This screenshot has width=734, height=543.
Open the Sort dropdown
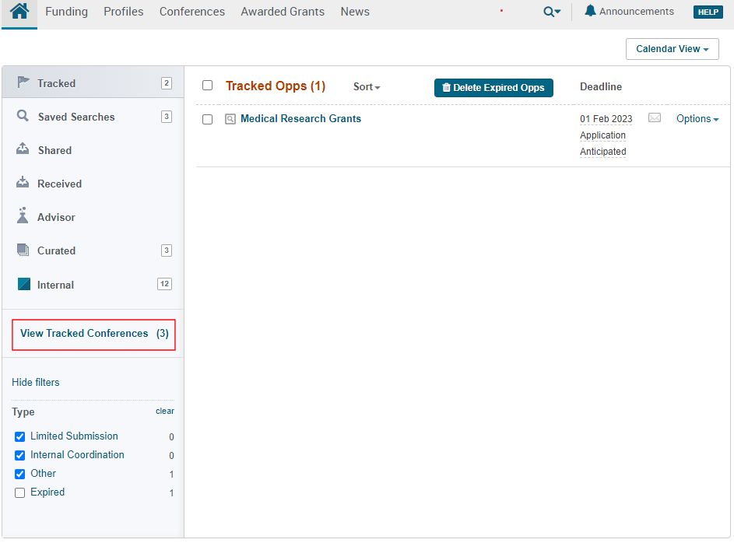(x=367, y=87)
